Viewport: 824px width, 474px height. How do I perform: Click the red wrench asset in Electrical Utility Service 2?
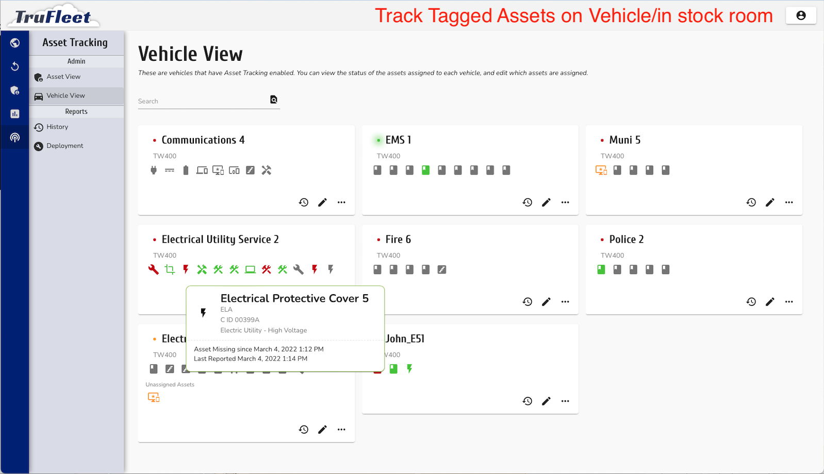pos(154,269)
